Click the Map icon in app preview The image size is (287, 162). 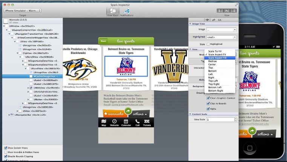pos(104,123)
